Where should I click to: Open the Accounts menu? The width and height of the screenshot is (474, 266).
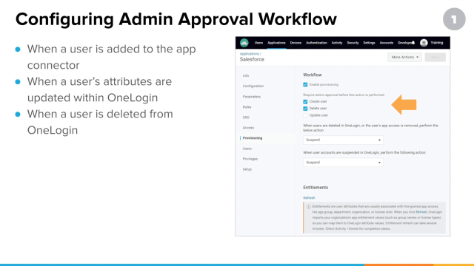coord(387,43)
